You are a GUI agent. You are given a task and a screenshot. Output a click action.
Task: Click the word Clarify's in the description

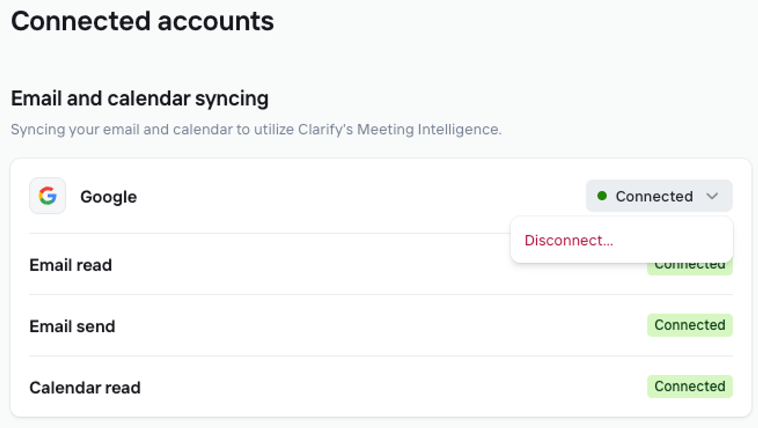(x=325, y=130)
